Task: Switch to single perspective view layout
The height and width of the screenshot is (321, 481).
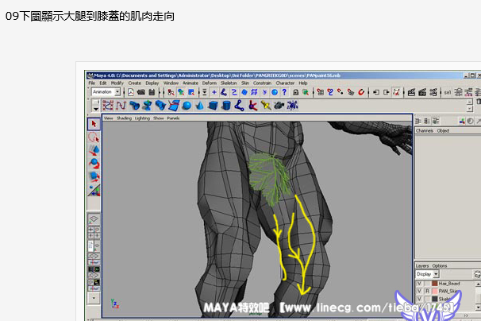Action: coord(94,219)
